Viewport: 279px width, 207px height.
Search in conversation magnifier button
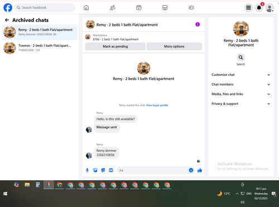[240, 57]
